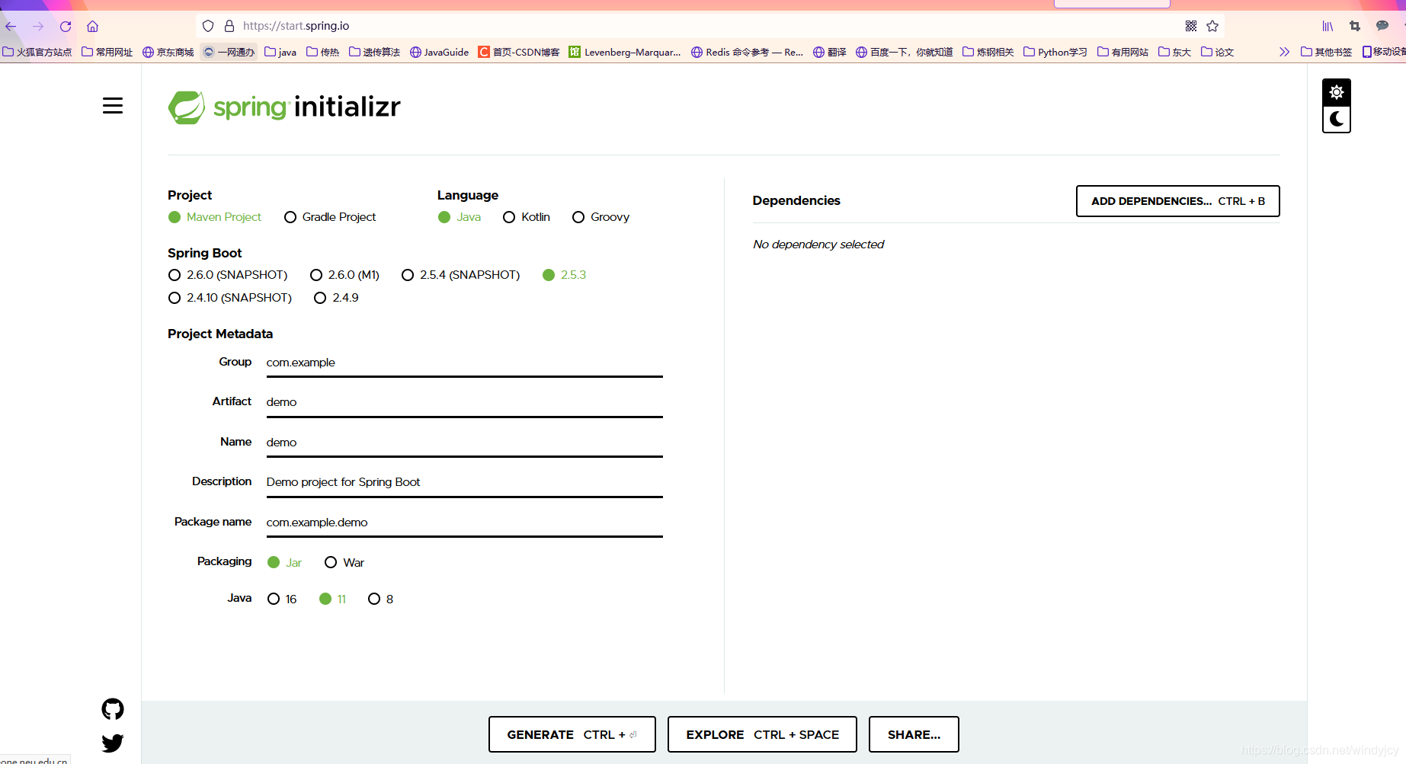
Task: Open the 遗传算法 bookmarks folder
Action: pyautogui.click(x=374, y=52)
